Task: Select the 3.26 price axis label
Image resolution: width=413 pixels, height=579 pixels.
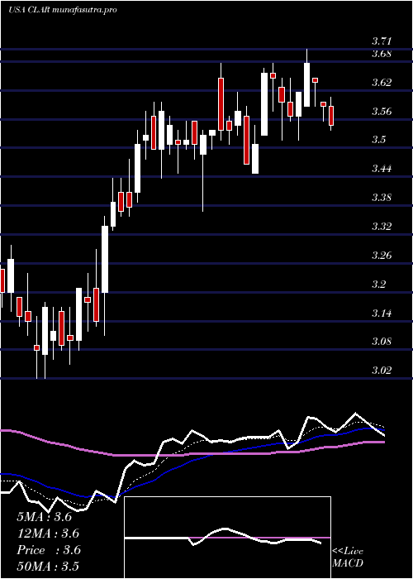Action: click(x=382, y=256)
